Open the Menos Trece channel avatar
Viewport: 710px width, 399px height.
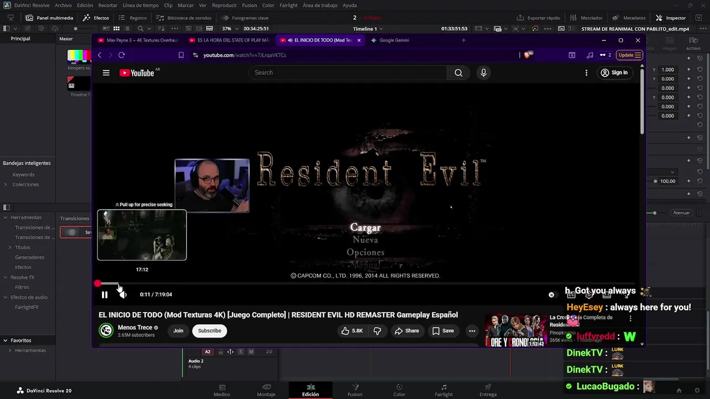(x=106, y=331)
